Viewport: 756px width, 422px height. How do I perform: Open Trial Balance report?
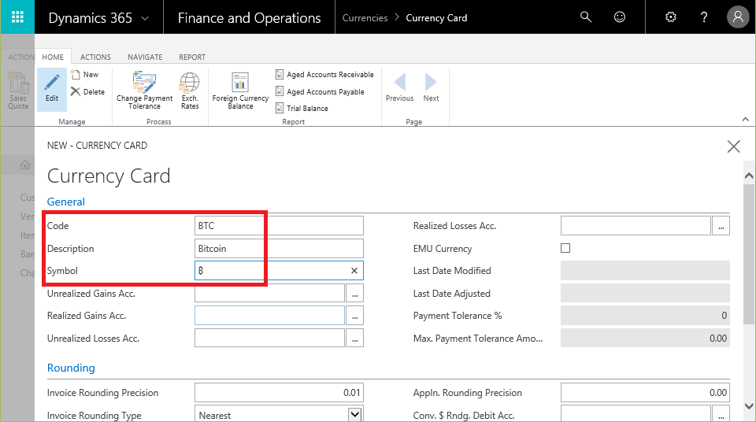pos(302,108)
